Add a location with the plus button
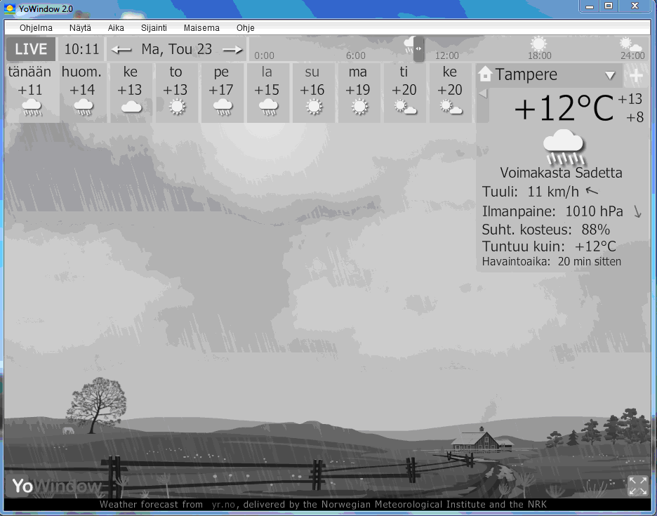The height and width of the screenshot is (516, 657). point(636,75)
